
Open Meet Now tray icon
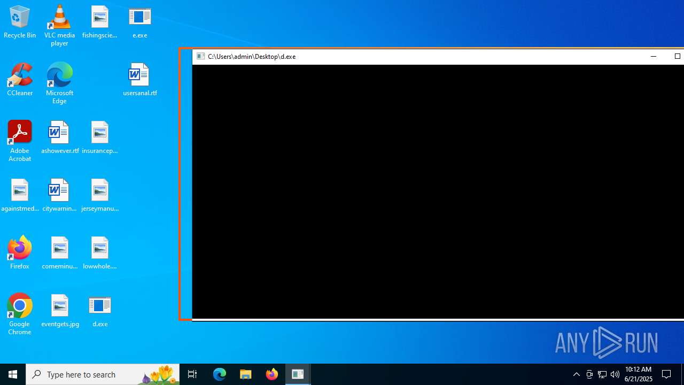point(589,374)
